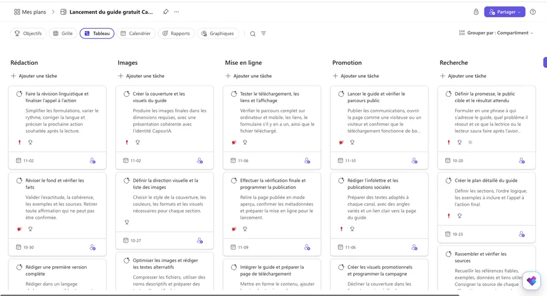Open 'Intégrer le guide' task card
547x296 pixels.
[x=272, y=275]
